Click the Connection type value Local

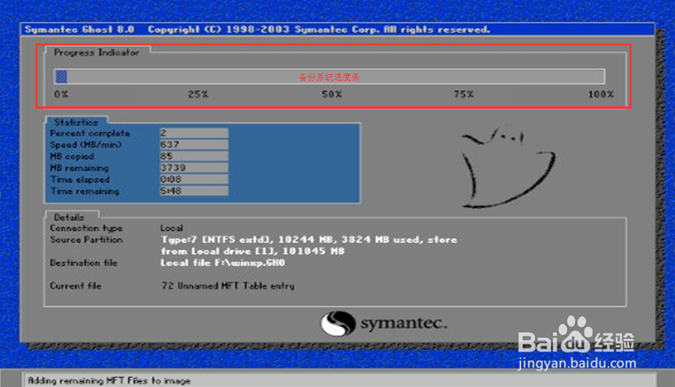(172, 228)
